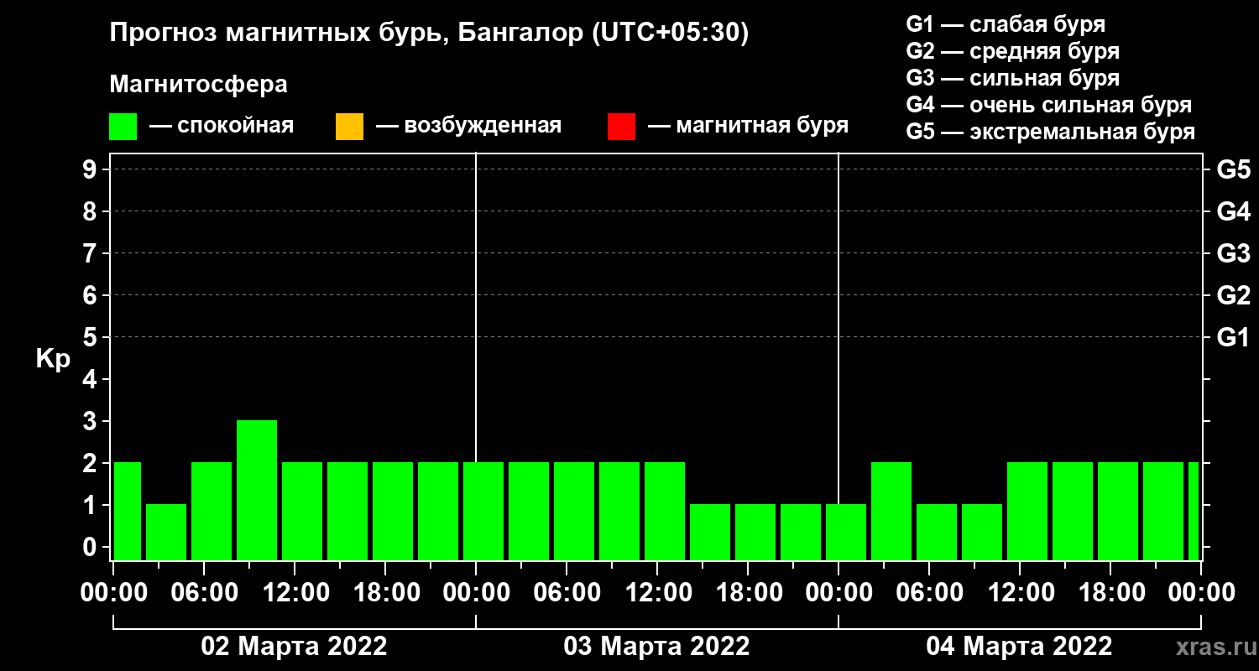Select the tallest bar at Kp 3
This screenshot has width=1259, height=671.
(257, 490)
